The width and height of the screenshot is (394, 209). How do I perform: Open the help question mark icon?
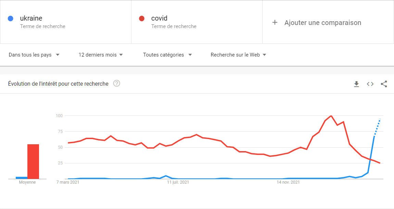[x=116, y=84]
